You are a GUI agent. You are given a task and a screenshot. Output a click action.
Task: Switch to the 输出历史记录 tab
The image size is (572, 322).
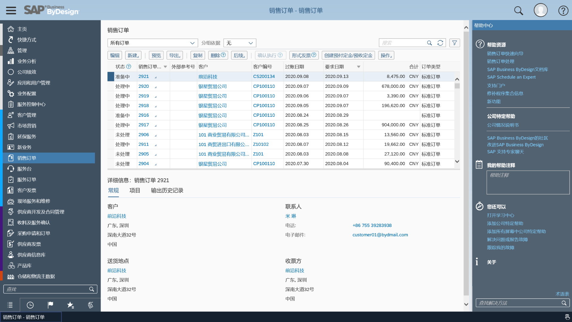click(x=167, y=190)
